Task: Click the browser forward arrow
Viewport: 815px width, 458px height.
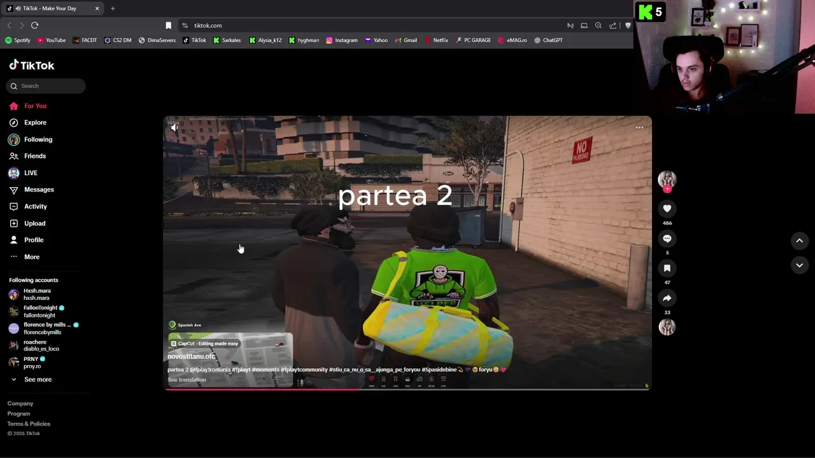Action: (22, 25)
